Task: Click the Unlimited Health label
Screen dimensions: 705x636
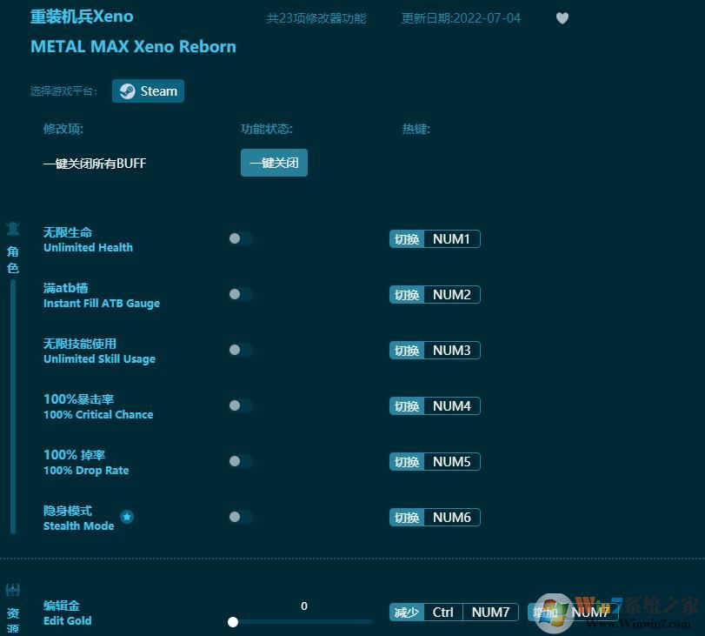Action: [88, 248]
